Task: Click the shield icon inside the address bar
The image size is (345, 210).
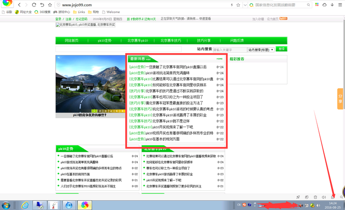Action: [x=58, y=5]
